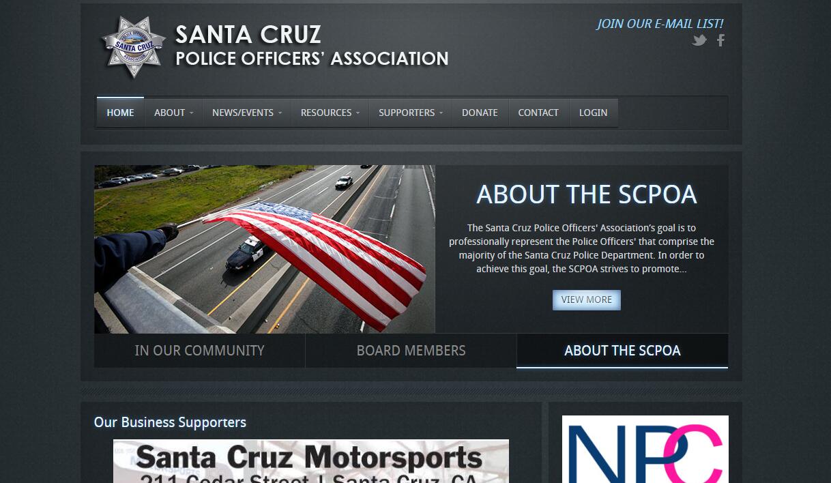Click the View More button

click(x=587, y=299)
